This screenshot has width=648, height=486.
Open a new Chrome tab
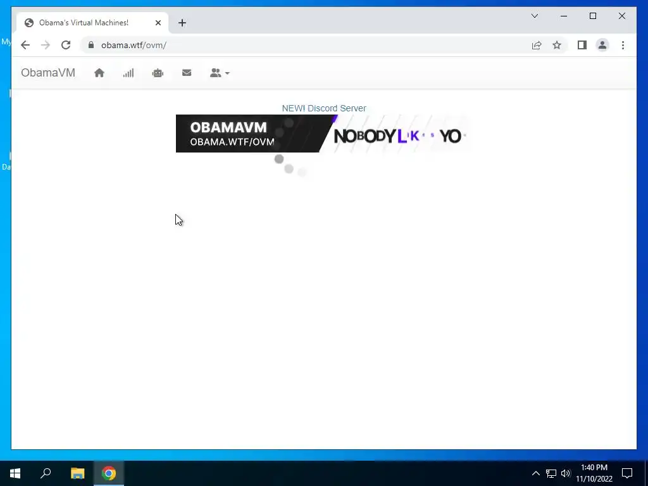pyautogui.click(x=182, y=23)
